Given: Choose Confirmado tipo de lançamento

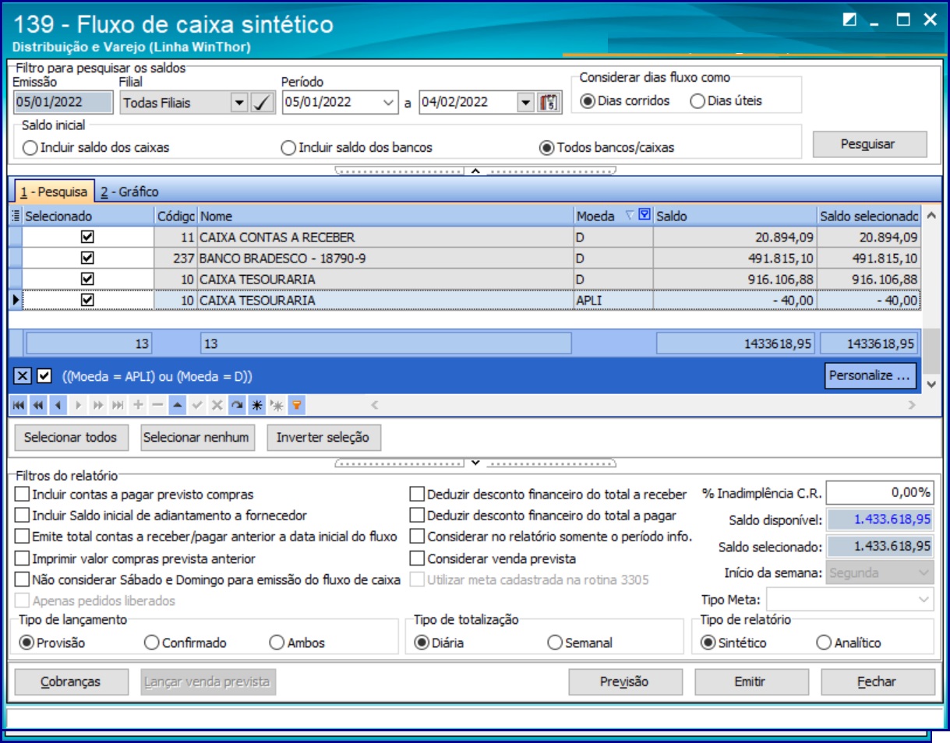Looking at the screenshot, I should 152,643.
